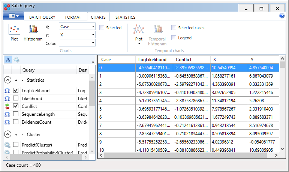Click the omega icon beside EvidenceCount

(7, 122)
